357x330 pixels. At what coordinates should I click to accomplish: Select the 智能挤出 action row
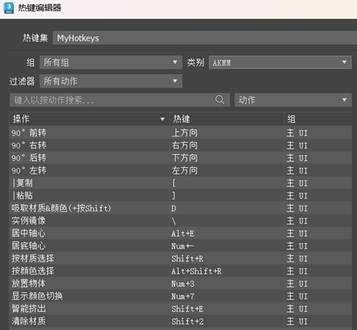point(180,309)
